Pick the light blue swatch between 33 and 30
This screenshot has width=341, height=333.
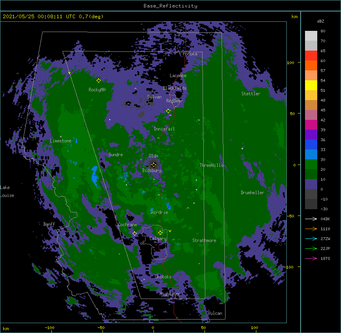(x=311, y=154)
